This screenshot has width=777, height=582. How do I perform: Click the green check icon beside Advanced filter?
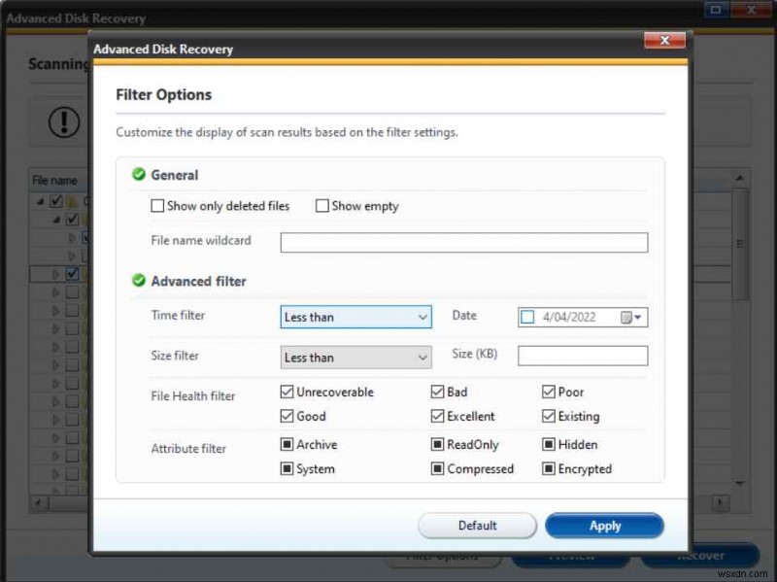click(137, 281)
